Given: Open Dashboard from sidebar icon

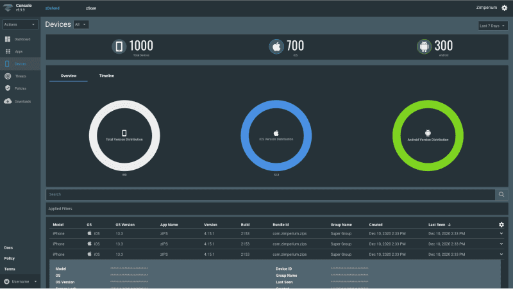Looking at the screenshot, I should click(x=8, y=39).
